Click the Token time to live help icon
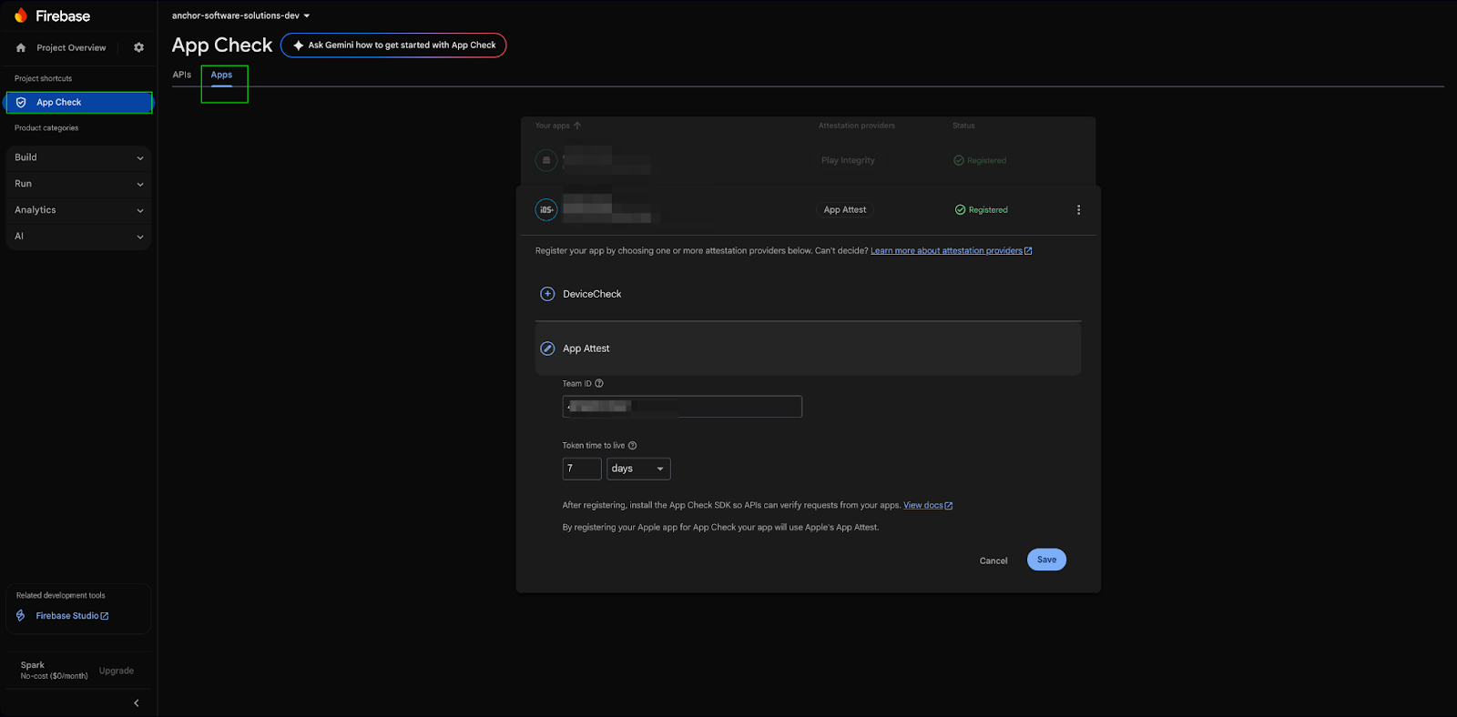The image size is (1457, 717). [x=632, y=445]
